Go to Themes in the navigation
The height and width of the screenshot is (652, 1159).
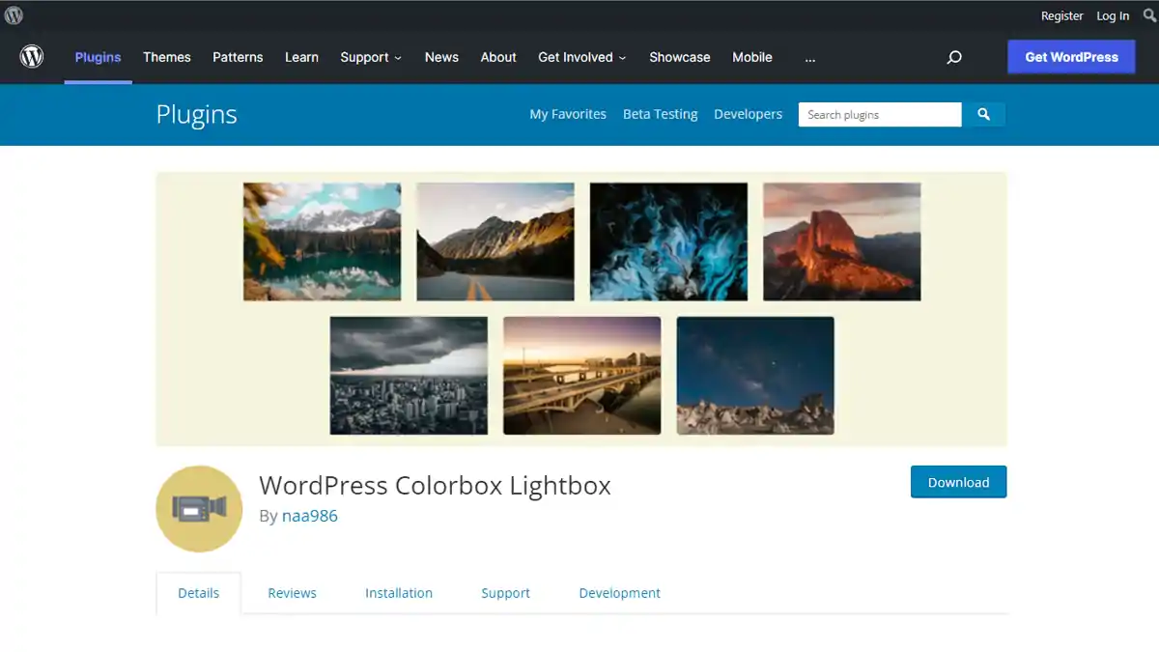pyautogui.click(x=167, y=57)
